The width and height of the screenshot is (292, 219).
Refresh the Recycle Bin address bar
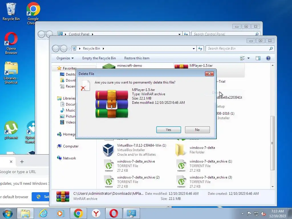tap(200, 48)
